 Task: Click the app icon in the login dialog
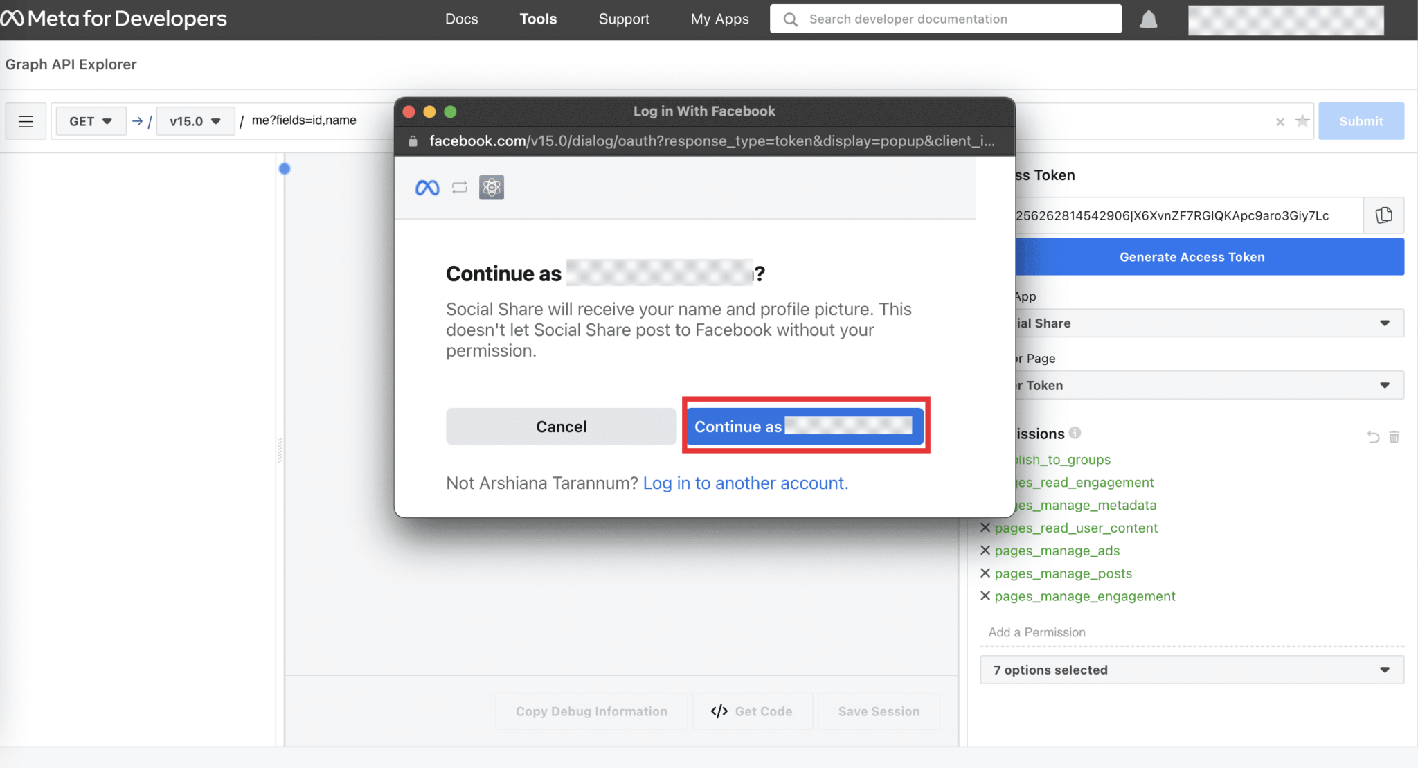point(492,187)
